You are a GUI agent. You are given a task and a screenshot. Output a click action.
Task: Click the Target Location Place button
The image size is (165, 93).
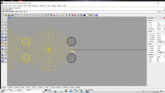click(x=161, y=52)
